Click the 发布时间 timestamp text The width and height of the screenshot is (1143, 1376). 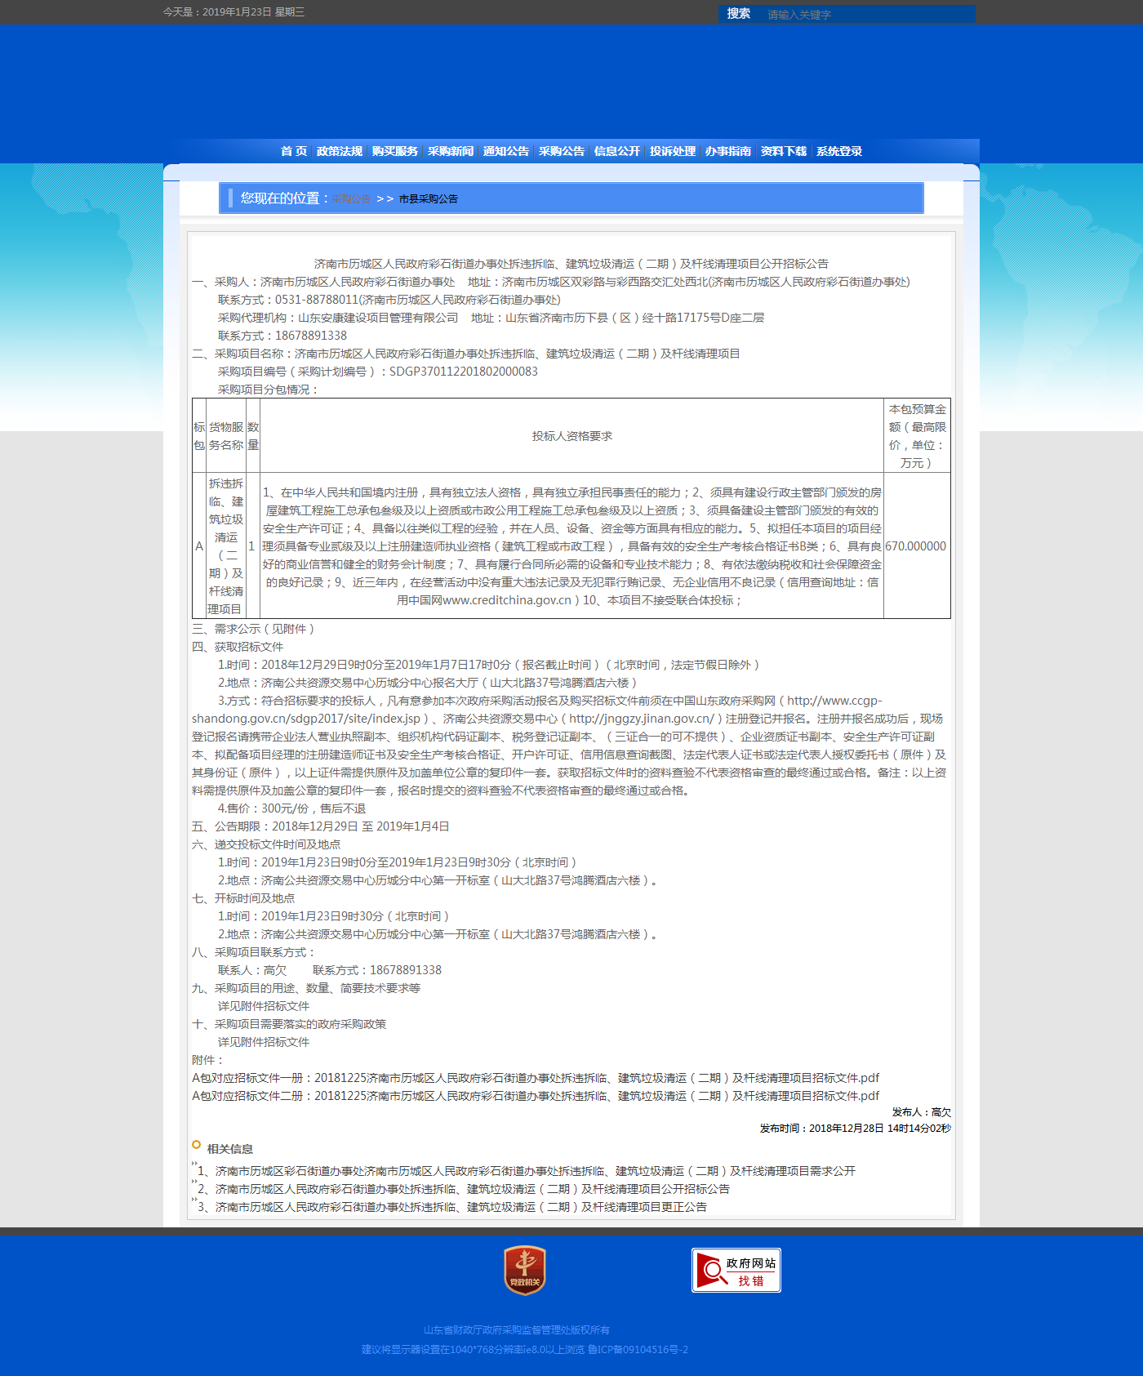[856, 1129]
